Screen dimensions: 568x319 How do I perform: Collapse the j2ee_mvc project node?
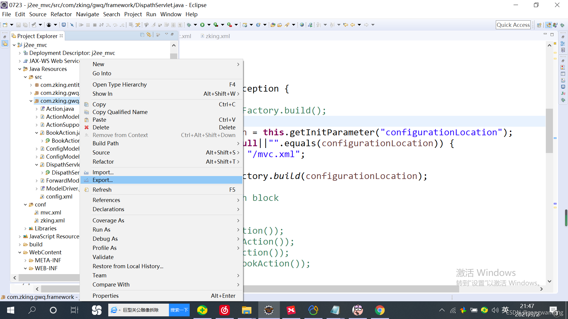click(14, 45)
